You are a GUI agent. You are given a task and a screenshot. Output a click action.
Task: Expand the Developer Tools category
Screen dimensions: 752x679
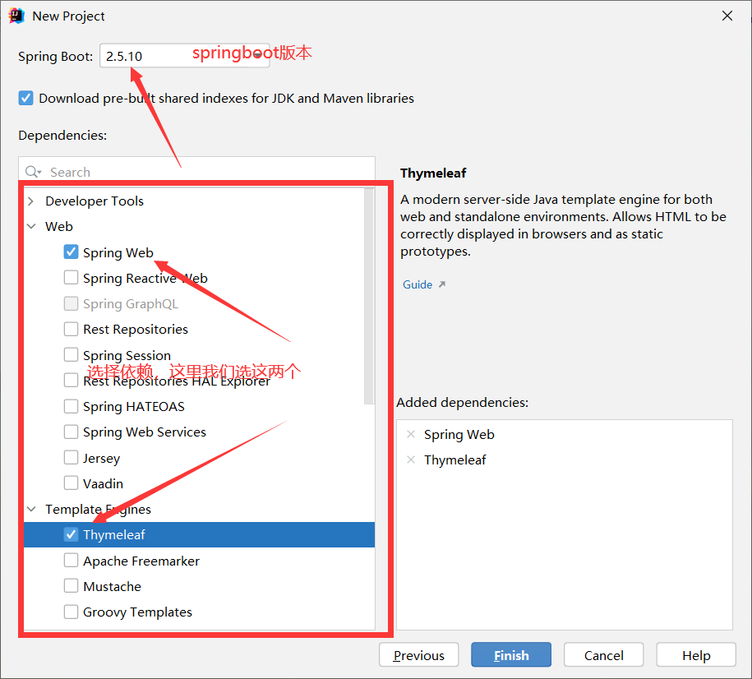[x=31, y=201]
